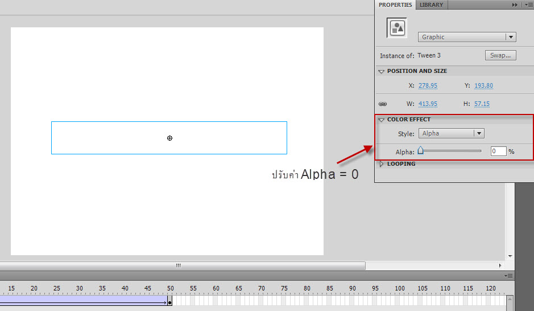Screen dimensions: 534x311
Task: Click the lock width and height link icon
Action: tap(383, 104)
